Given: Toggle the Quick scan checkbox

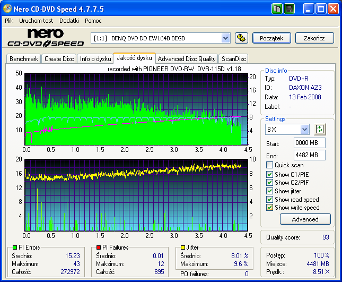Looking at the screenshot, I should point(269,165).
